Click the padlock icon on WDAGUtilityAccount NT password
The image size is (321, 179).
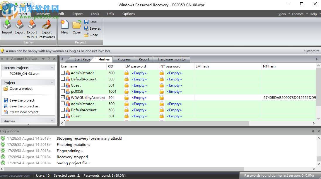coord(162,97)
